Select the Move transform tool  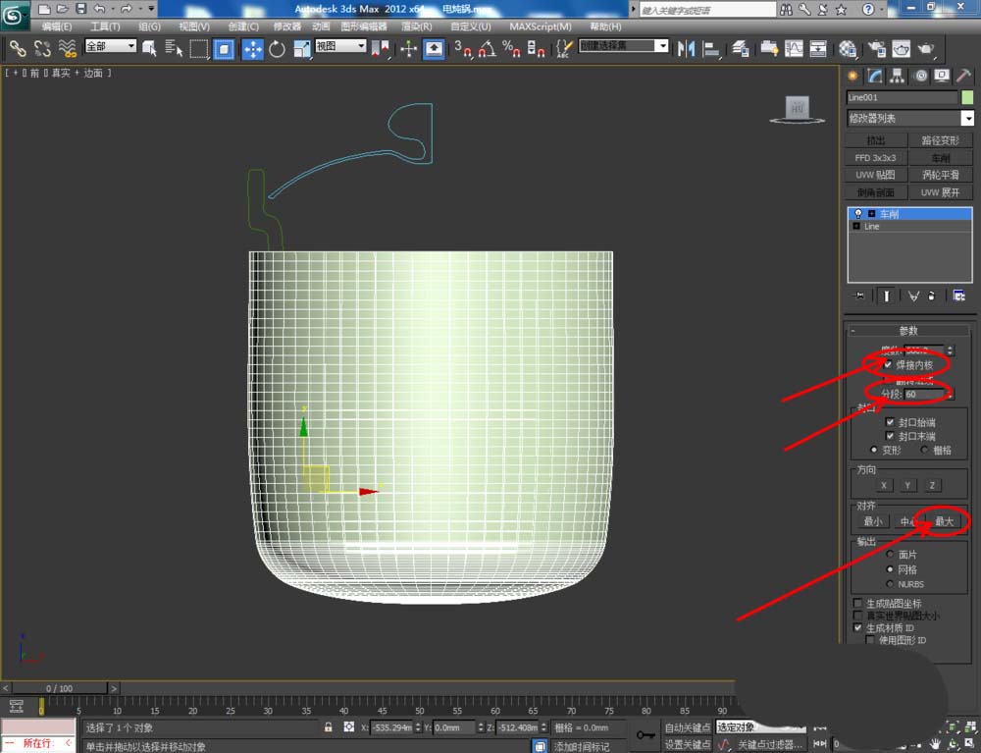pos(252,48)
